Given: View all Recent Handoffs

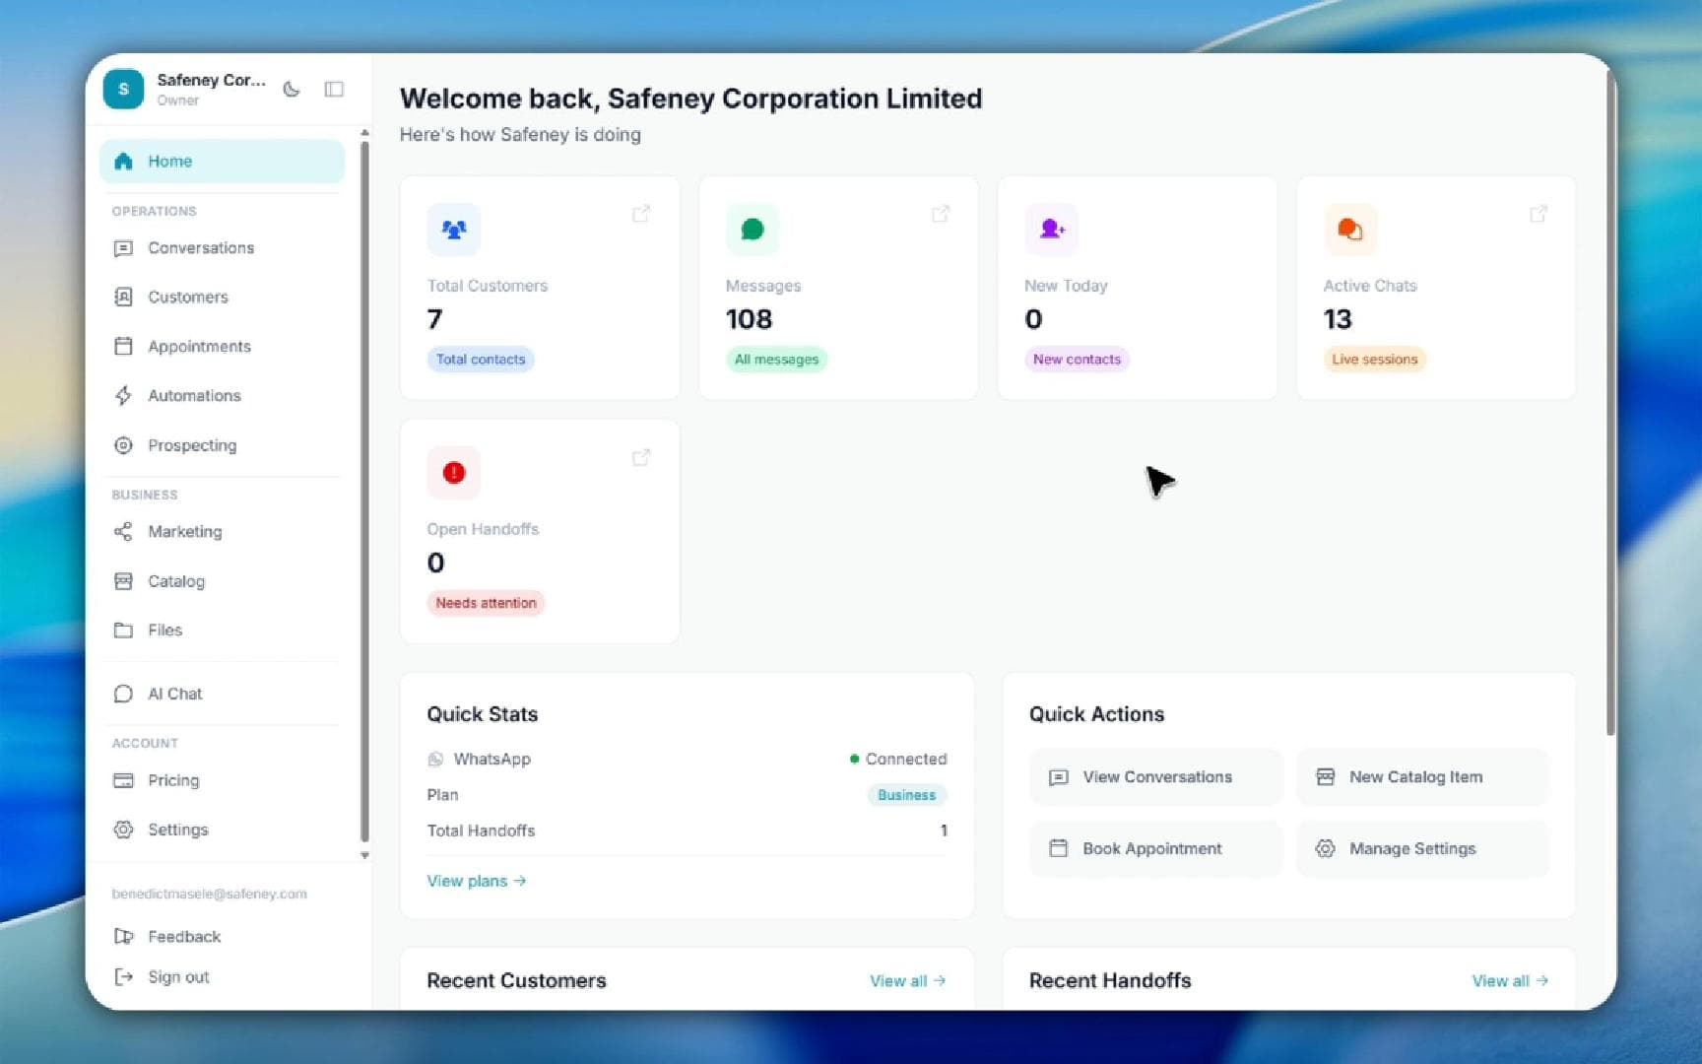Looking at the screenshot, I should click(1508, 980).
